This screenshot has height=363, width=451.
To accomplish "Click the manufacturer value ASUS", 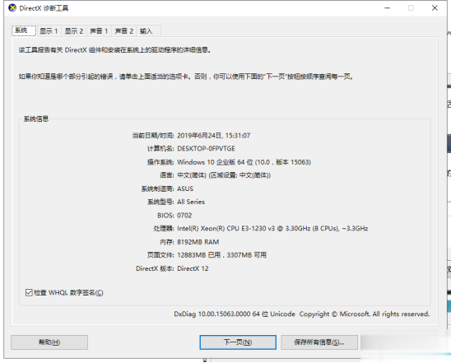I will pos(185,188).
